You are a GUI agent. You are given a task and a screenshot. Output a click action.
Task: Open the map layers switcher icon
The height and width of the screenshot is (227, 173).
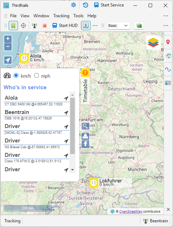[x=153, y=42]
